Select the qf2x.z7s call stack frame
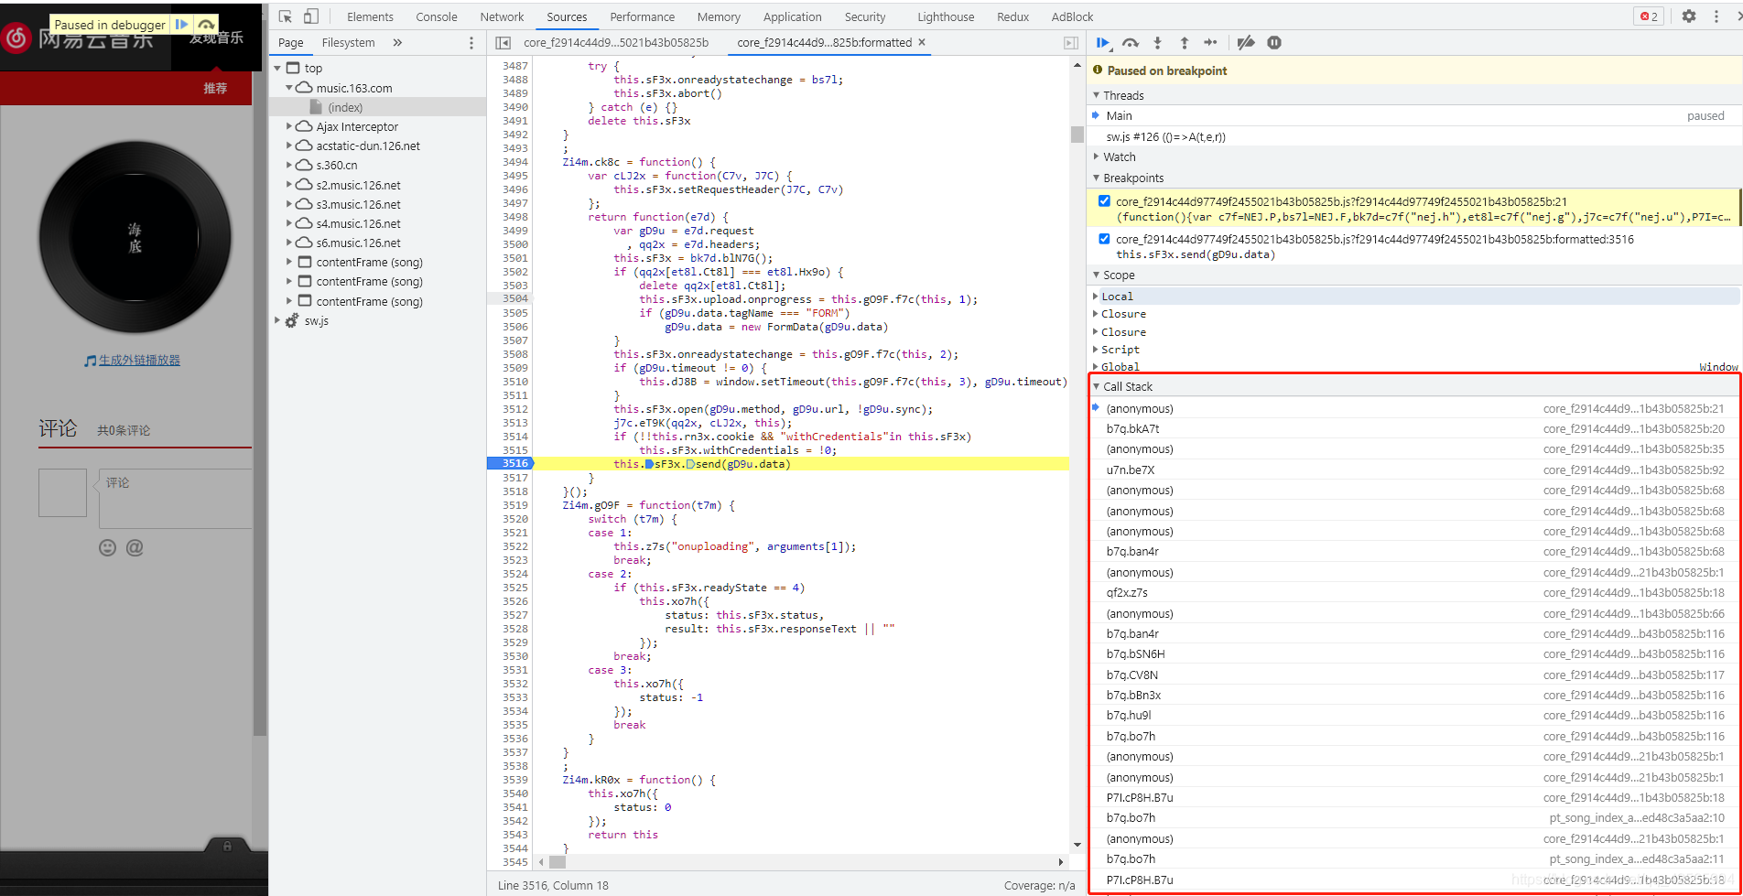This screenshot has width=1743, height=896. (1414, 592)
